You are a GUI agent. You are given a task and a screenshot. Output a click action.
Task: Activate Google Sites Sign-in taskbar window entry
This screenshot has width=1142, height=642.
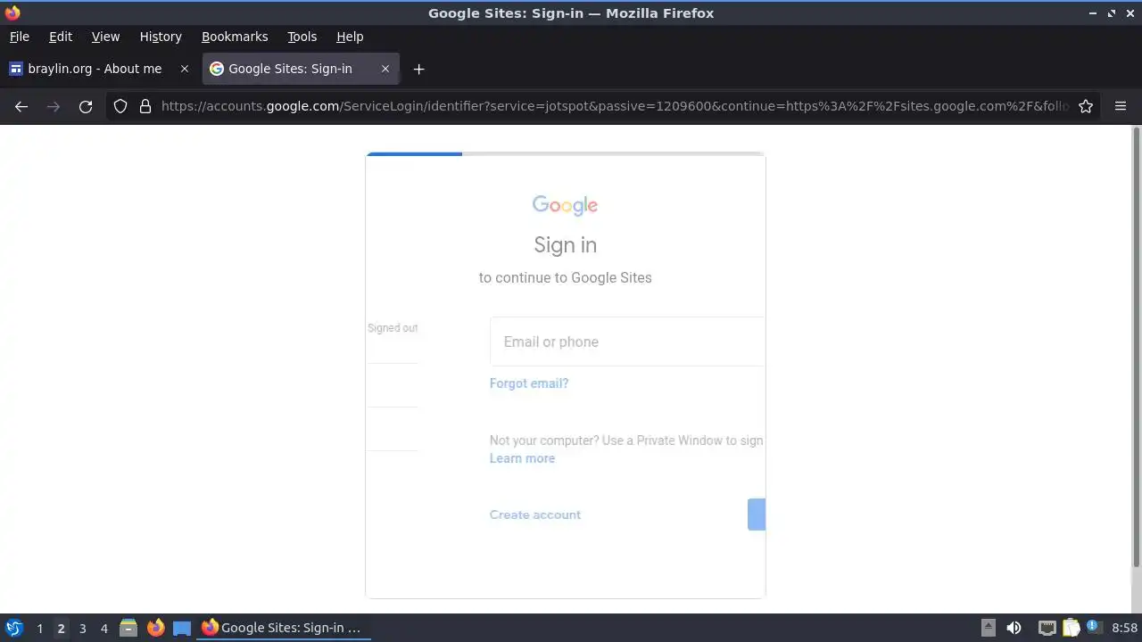pos(282,628)
